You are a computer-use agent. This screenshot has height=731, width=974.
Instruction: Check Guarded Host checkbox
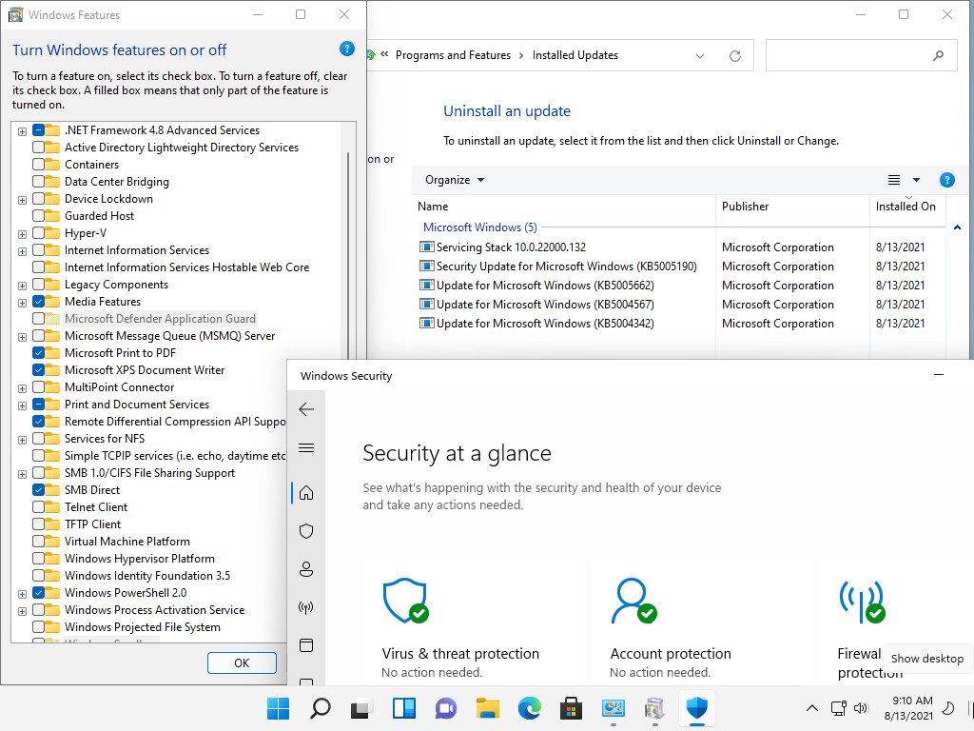pyautogui.click(x=38, y=216)
